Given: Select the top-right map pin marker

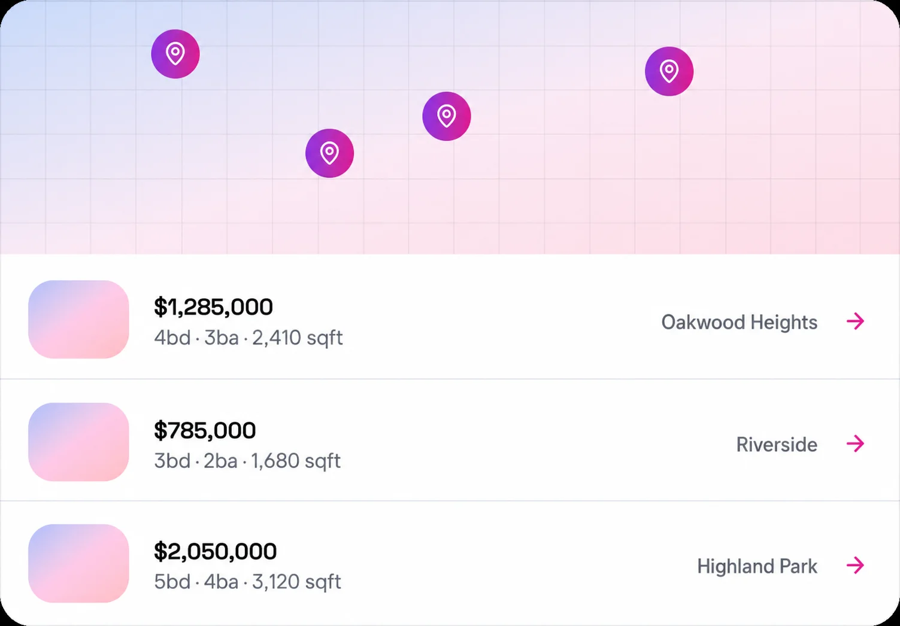Looking at the screenshot, I should 669,71.
